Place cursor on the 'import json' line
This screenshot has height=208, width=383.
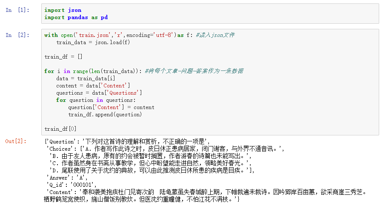point(63,10)
